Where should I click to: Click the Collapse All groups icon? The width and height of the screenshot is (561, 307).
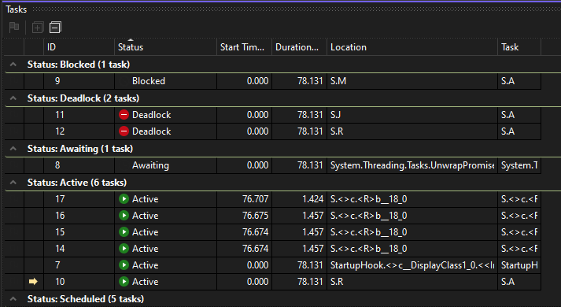[55, 28]
